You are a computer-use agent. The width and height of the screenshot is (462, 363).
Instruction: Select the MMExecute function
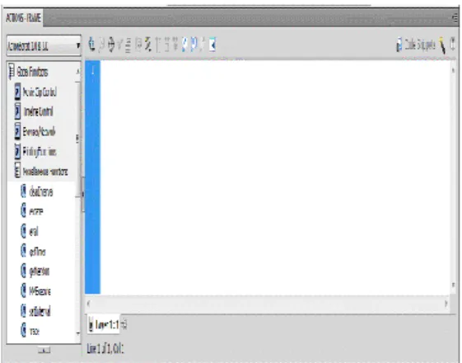35,291
